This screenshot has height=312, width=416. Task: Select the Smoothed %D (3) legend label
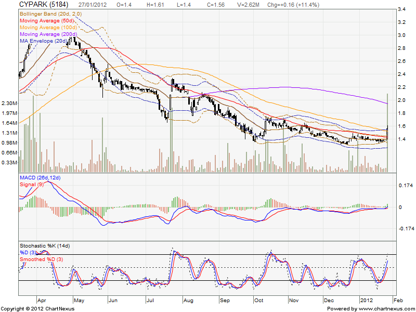[x=43, y=258]
